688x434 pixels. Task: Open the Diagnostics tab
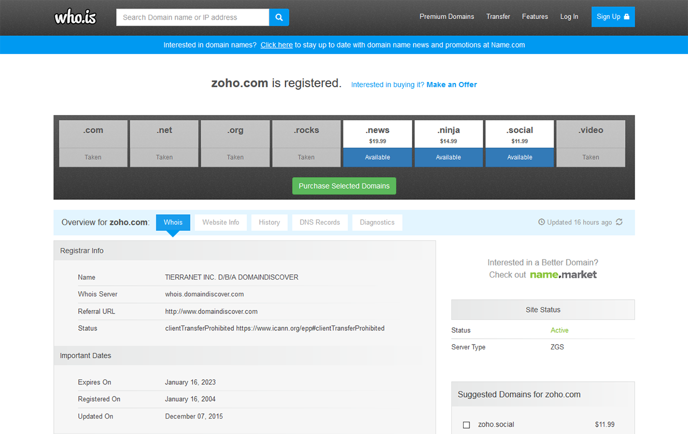pyautogui.click(x=377, y=222)
